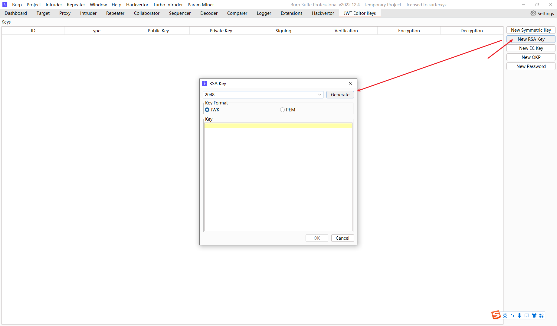Click New Password button
The width and height of the screenshot is (557, 326).
(531, 66)
